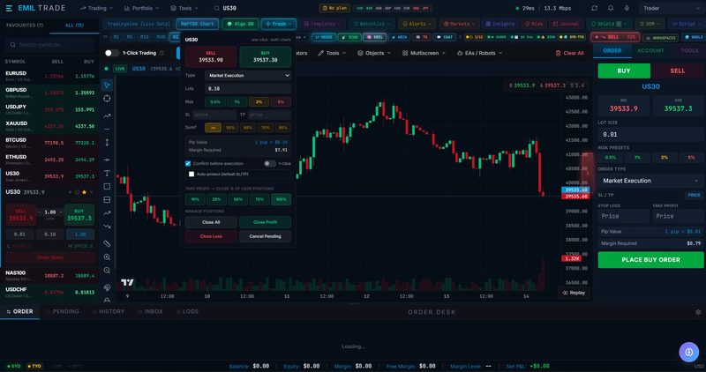Click Close All positions button
Viewport: 706px width, 372px height.
coord(211,222)
